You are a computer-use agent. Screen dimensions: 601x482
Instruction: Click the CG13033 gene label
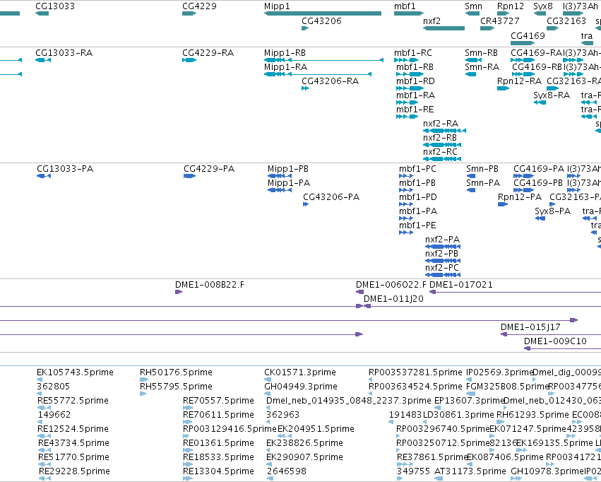click(x=55, y=6)
